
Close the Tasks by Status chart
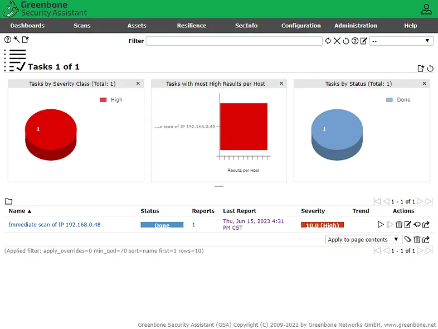[424, 84]
